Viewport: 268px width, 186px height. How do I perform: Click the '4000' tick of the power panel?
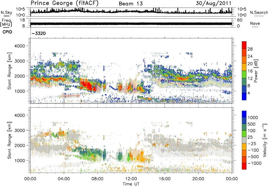tap(20, 46)
